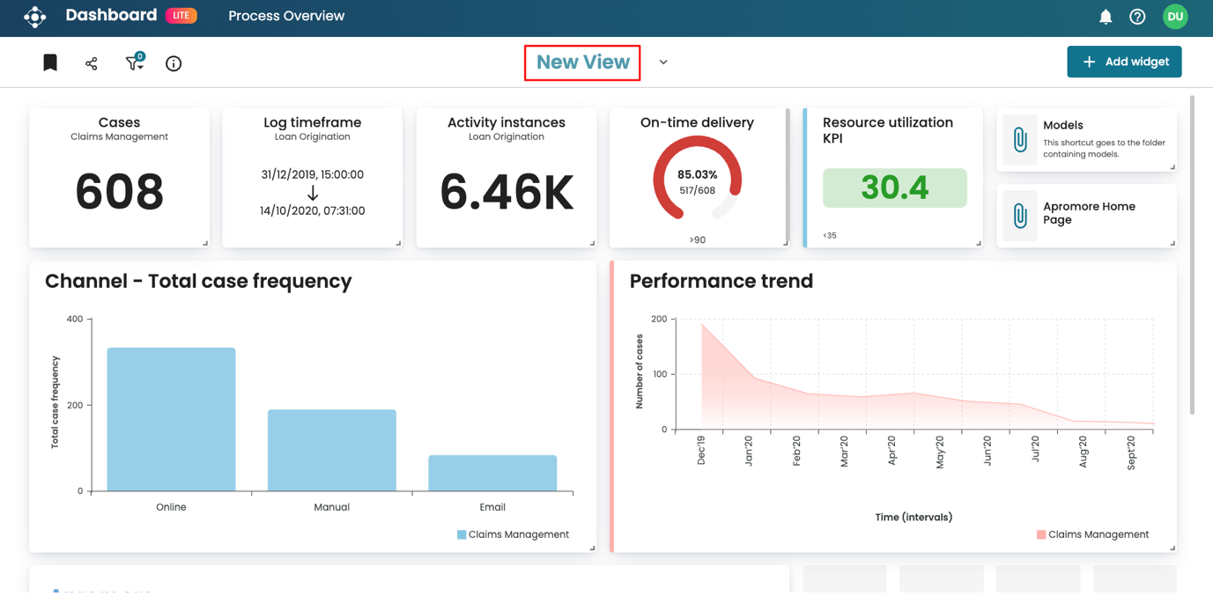Click the page vertical scrollbar
Viewport: 1213px width, 611px height.
pos(1192,255)
